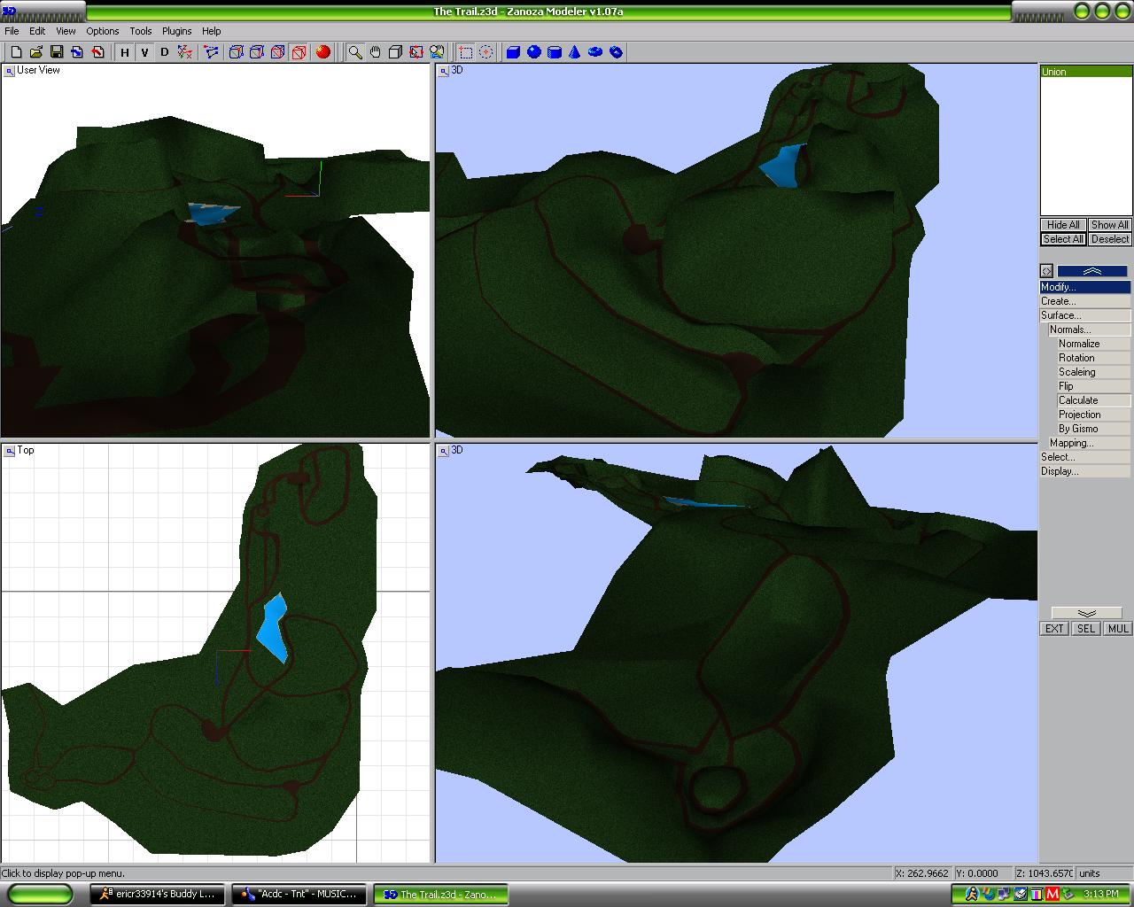Toggle the SEL mode button

click(1085, 629)
